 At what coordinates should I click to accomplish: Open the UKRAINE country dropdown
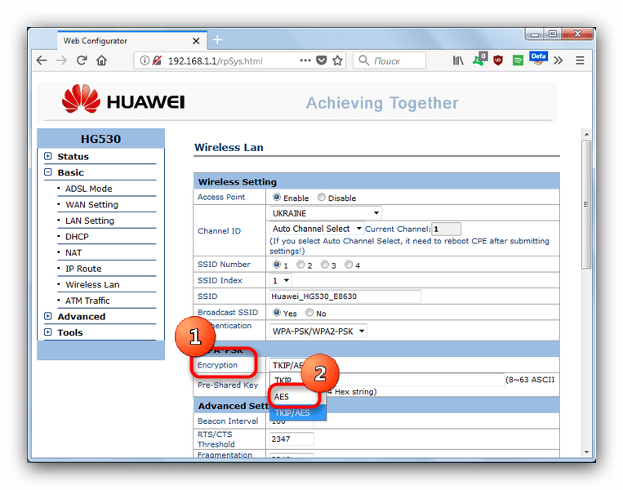(x=326, y=213)
